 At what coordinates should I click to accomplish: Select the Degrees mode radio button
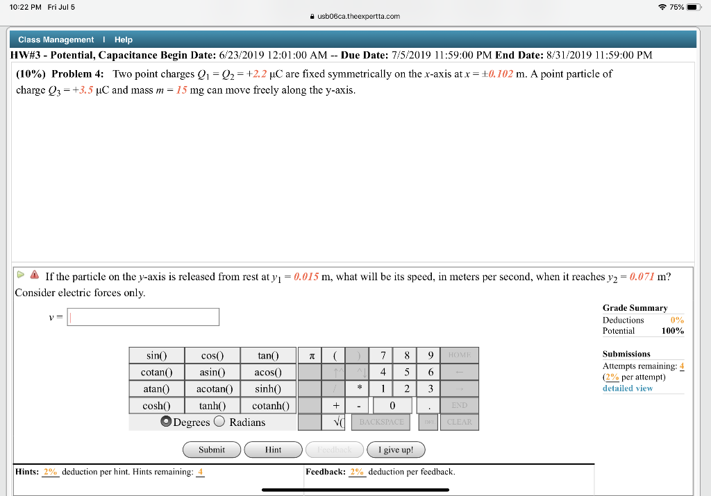[x=167, y=422]
